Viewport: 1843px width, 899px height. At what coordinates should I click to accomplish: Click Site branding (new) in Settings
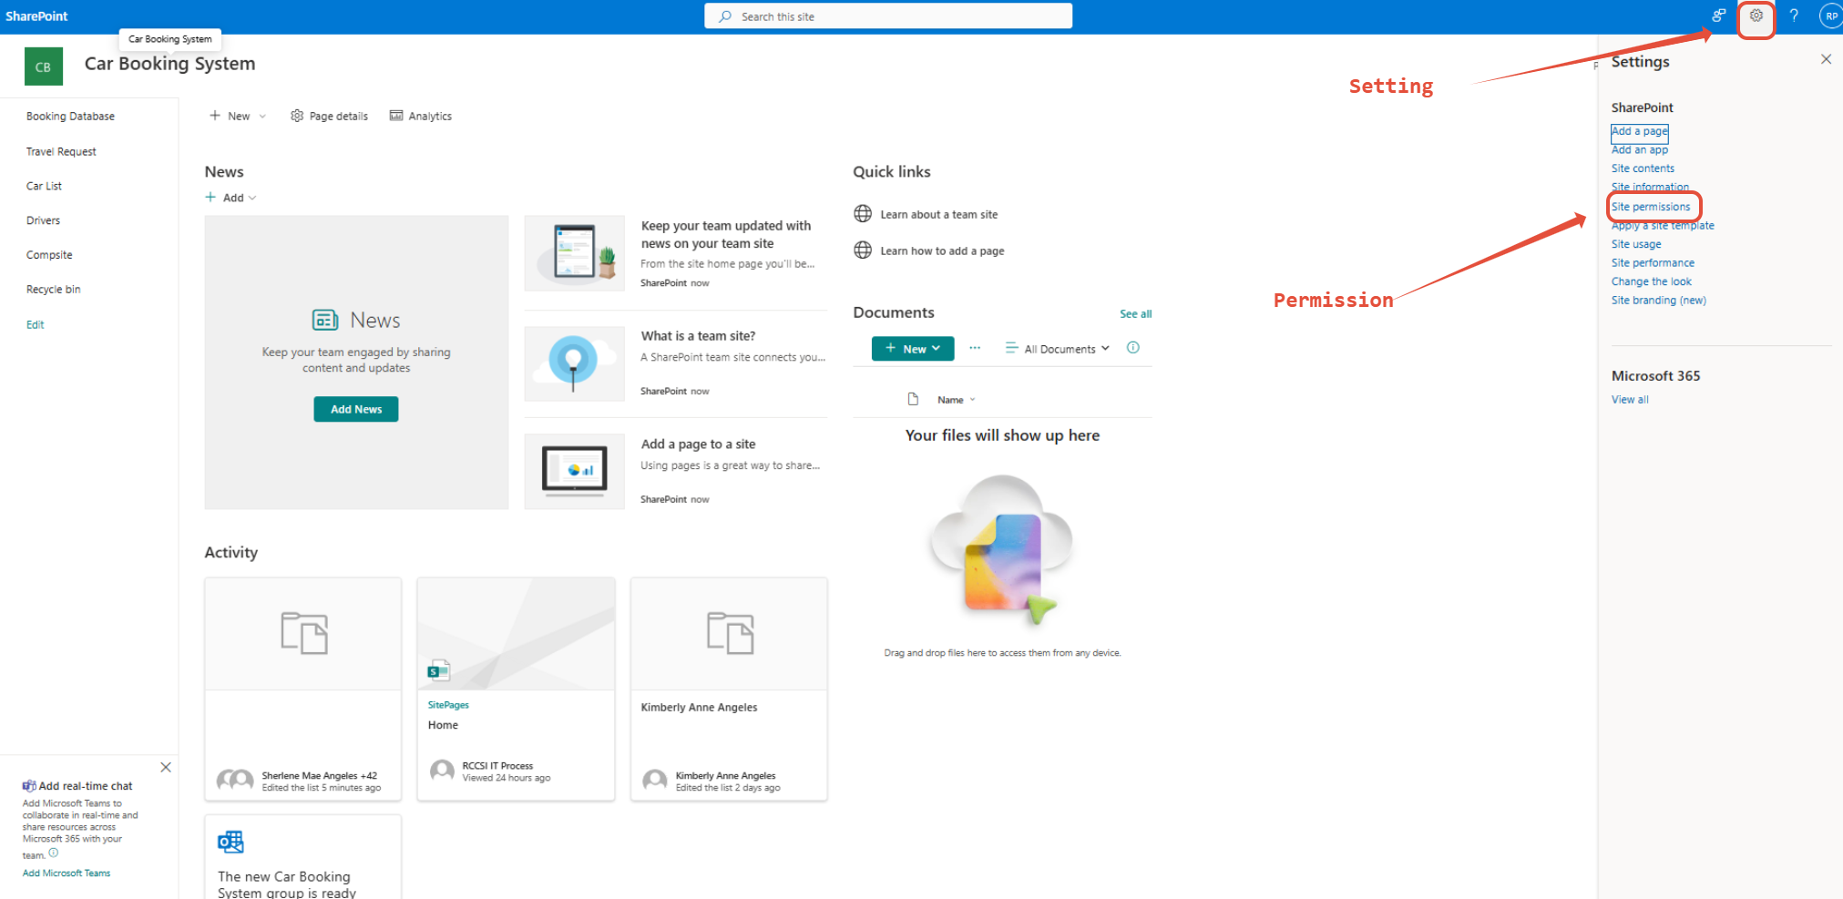pyautogui.click(x=1658, y=301)
